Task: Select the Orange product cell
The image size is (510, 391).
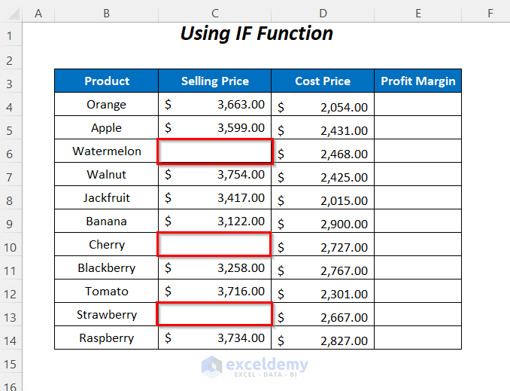Action: pyautogui.click(x=106, y=104)
